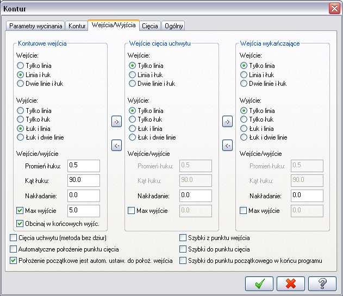
Task: Click Nakładanie field in Wejście cięcia uchwytu
Action: coord(196,196)
